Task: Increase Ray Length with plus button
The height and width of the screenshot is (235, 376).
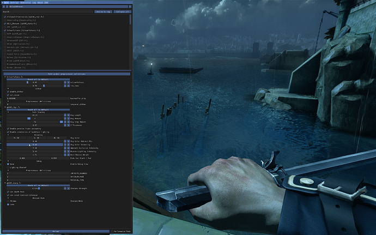Action: [x=68, y=115]
